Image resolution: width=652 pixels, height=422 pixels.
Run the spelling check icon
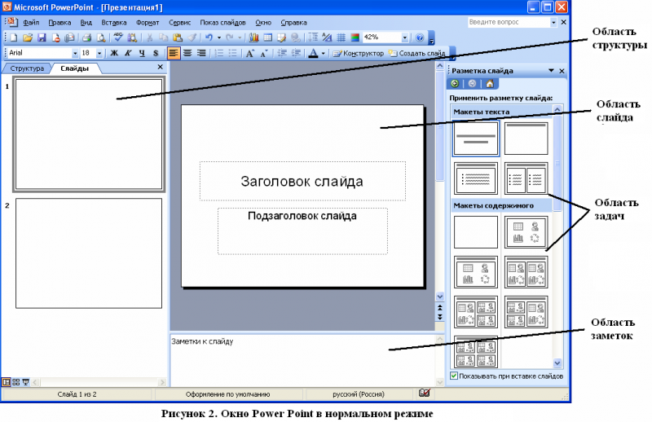point(120,37)
